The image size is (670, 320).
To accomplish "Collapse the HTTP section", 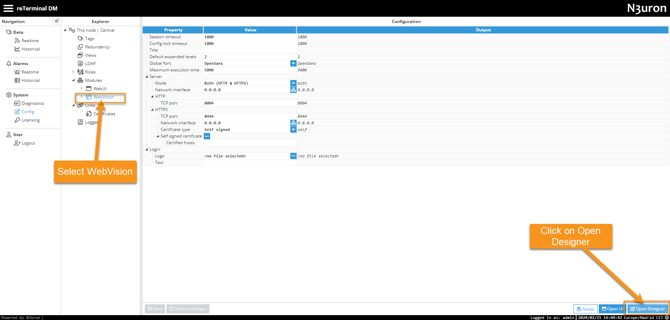I will point(152,96).
